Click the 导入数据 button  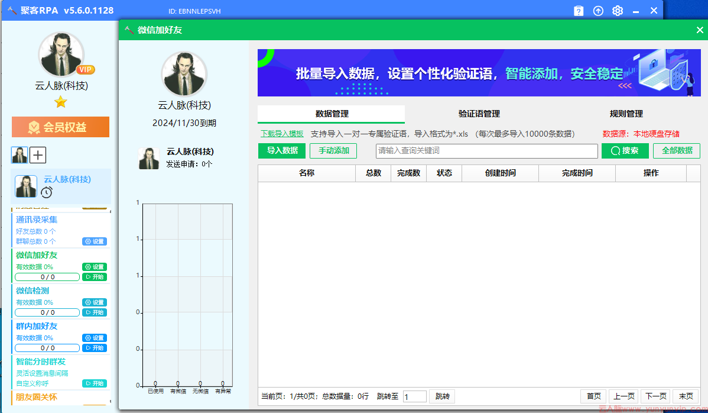(282, 151)
